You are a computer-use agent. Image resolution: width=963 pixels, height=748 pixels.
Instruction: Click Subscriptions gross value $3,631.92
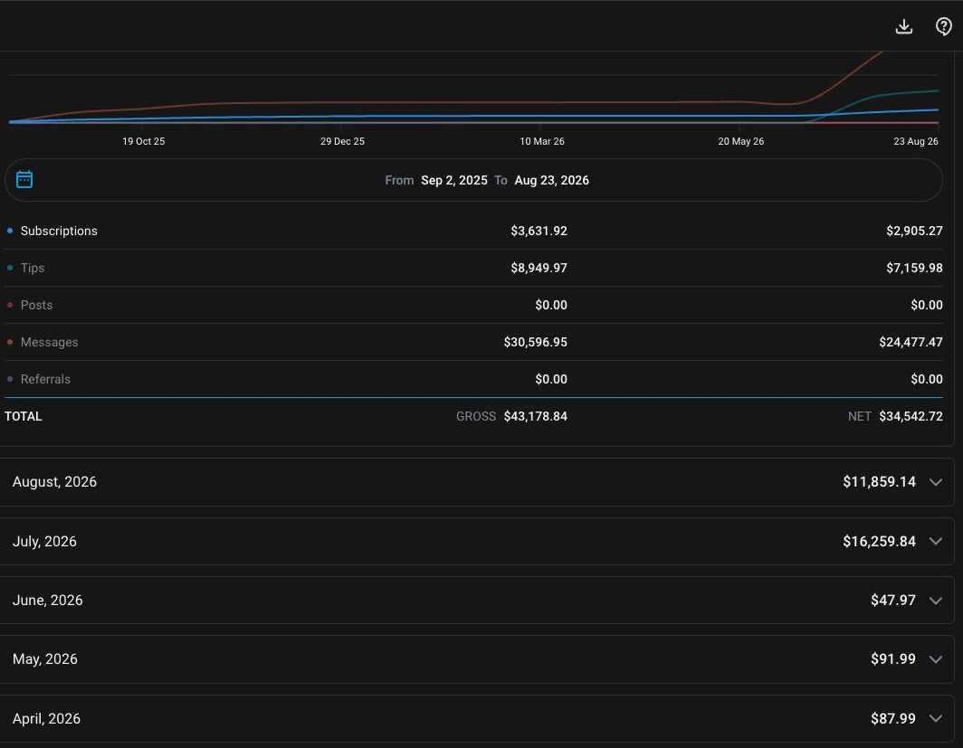(539, 231)
